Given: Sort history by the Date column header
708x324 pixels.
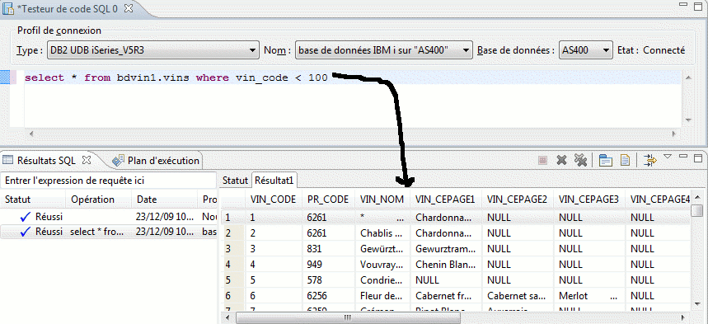Looking at the screenshot, I should [164, 200].
